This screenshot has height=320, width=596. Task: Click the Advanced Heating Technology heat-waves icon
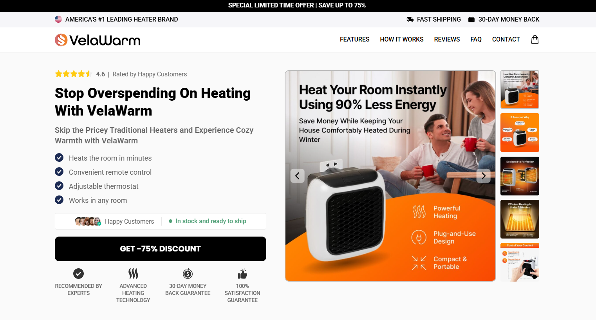coord(133,273)
